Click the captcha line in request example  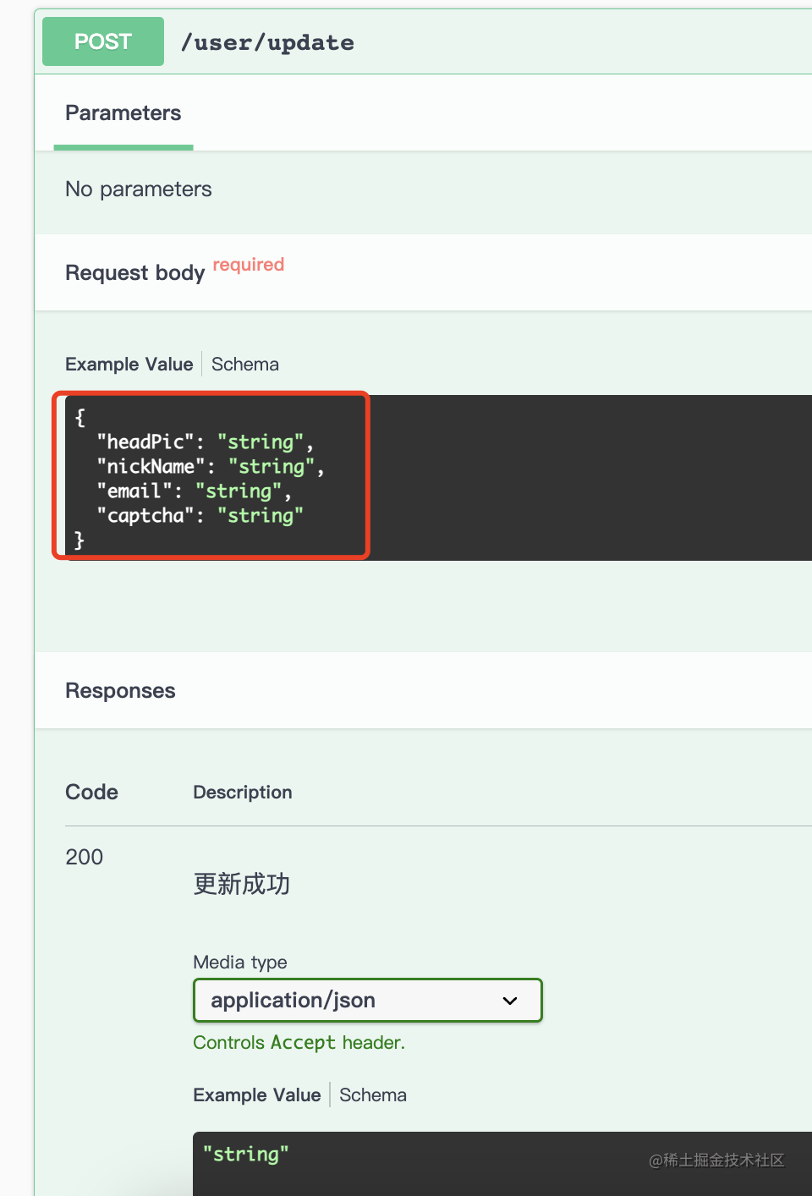200,515
